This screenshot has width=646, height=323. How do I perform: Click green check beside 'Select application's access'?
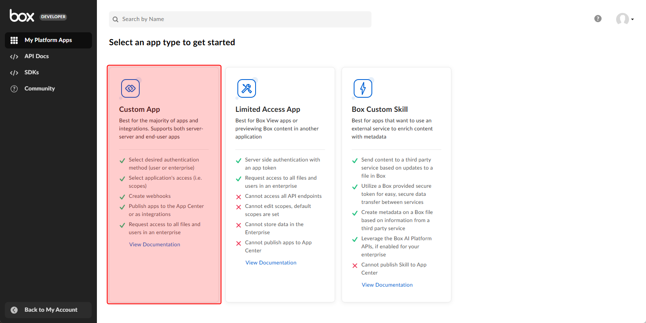[x=122, y=179]
